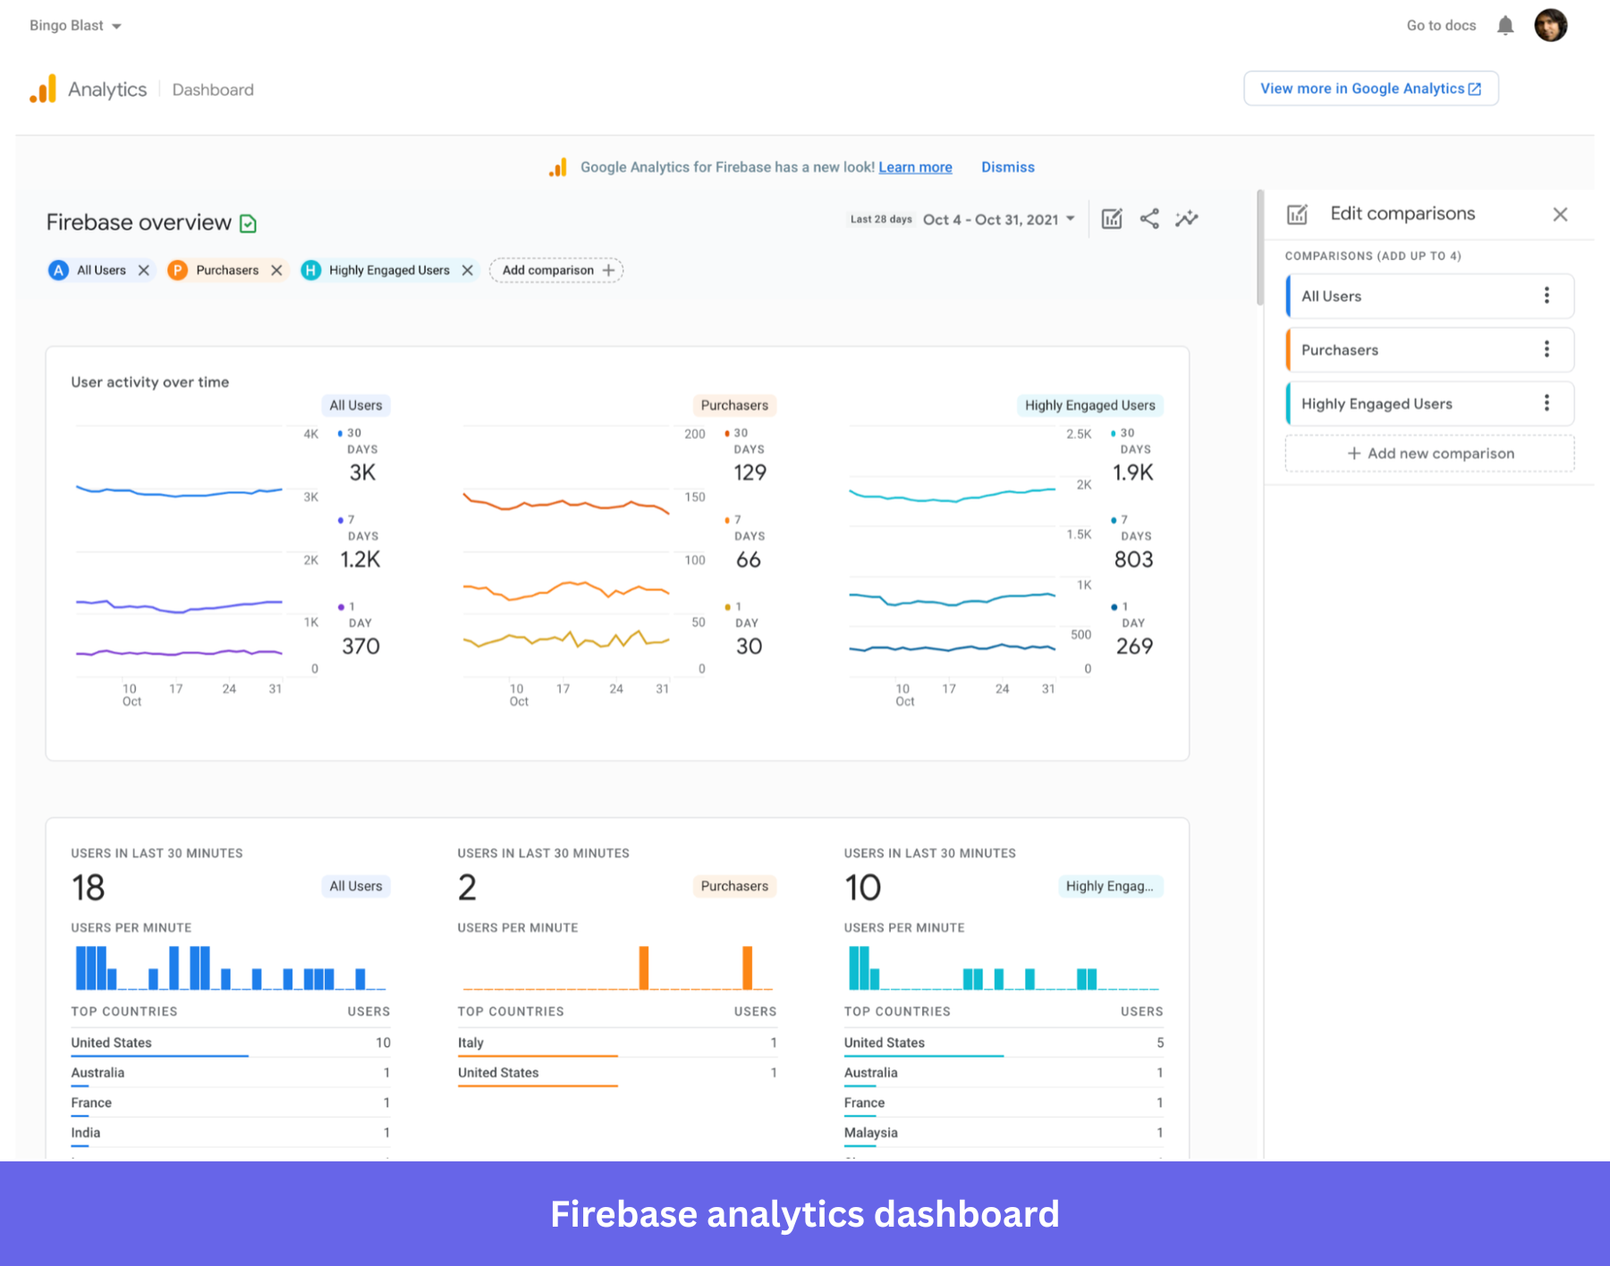Open the Purchasers comparison options menu
Image resolution: width=1610 pixels, height=1266 pixels.
pos(1546,350)
